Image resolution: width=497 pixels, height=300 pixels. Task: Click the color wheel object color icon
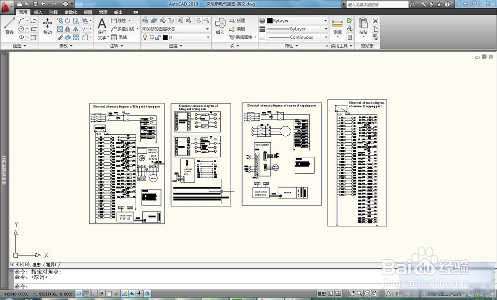click(262, 20)
